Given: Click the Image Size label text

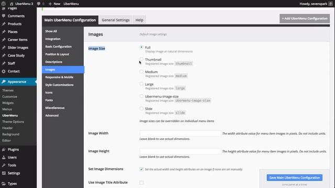Looking at the screenshot, I should pos(96,49).
